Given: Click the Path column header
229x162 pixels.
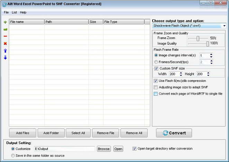Looking at the screenshot, I should 66,22.
